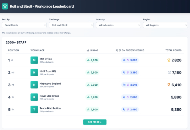Expand the All Industries dropdown

coord(118,25)
